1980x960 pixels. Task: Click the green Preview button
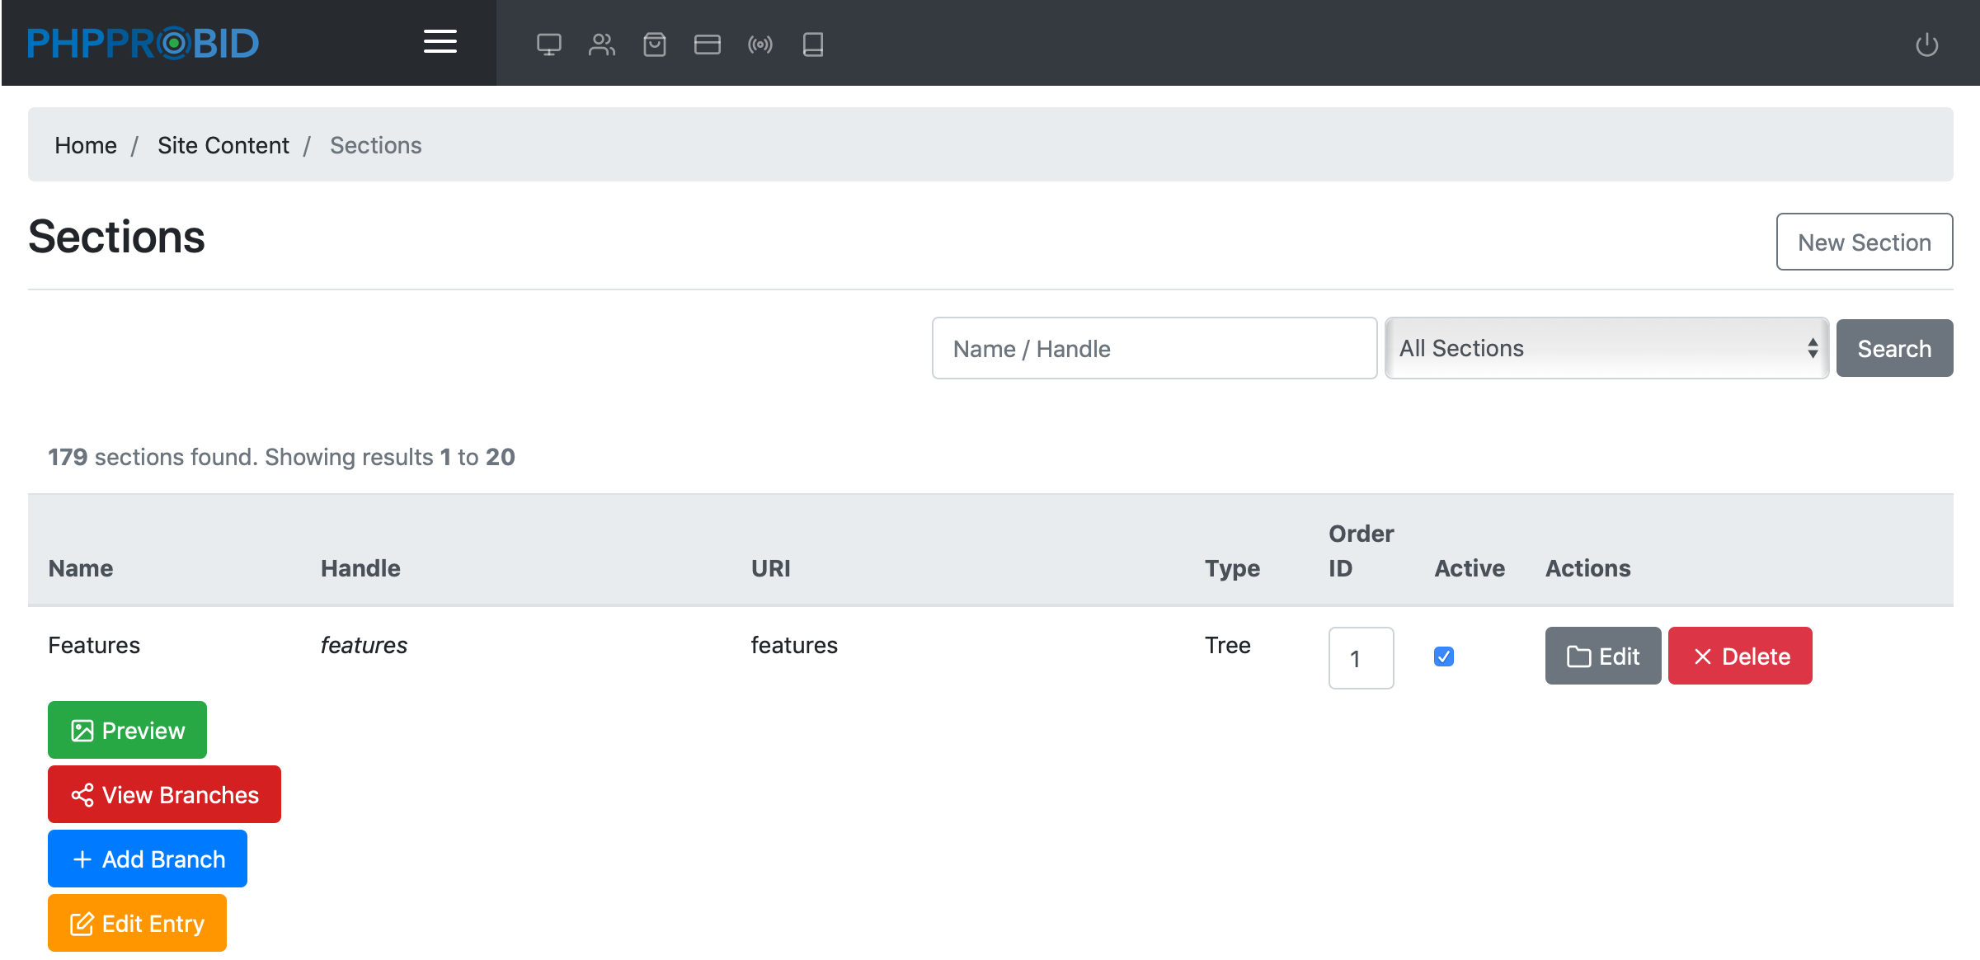pyautogui.click(x=127, y=730)
